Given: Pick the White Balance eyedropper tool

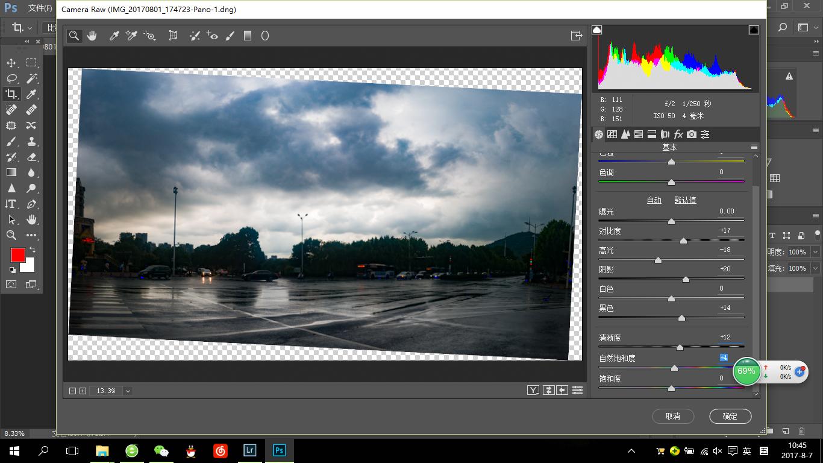Looking at the screenshot, I should click(114, 36).
